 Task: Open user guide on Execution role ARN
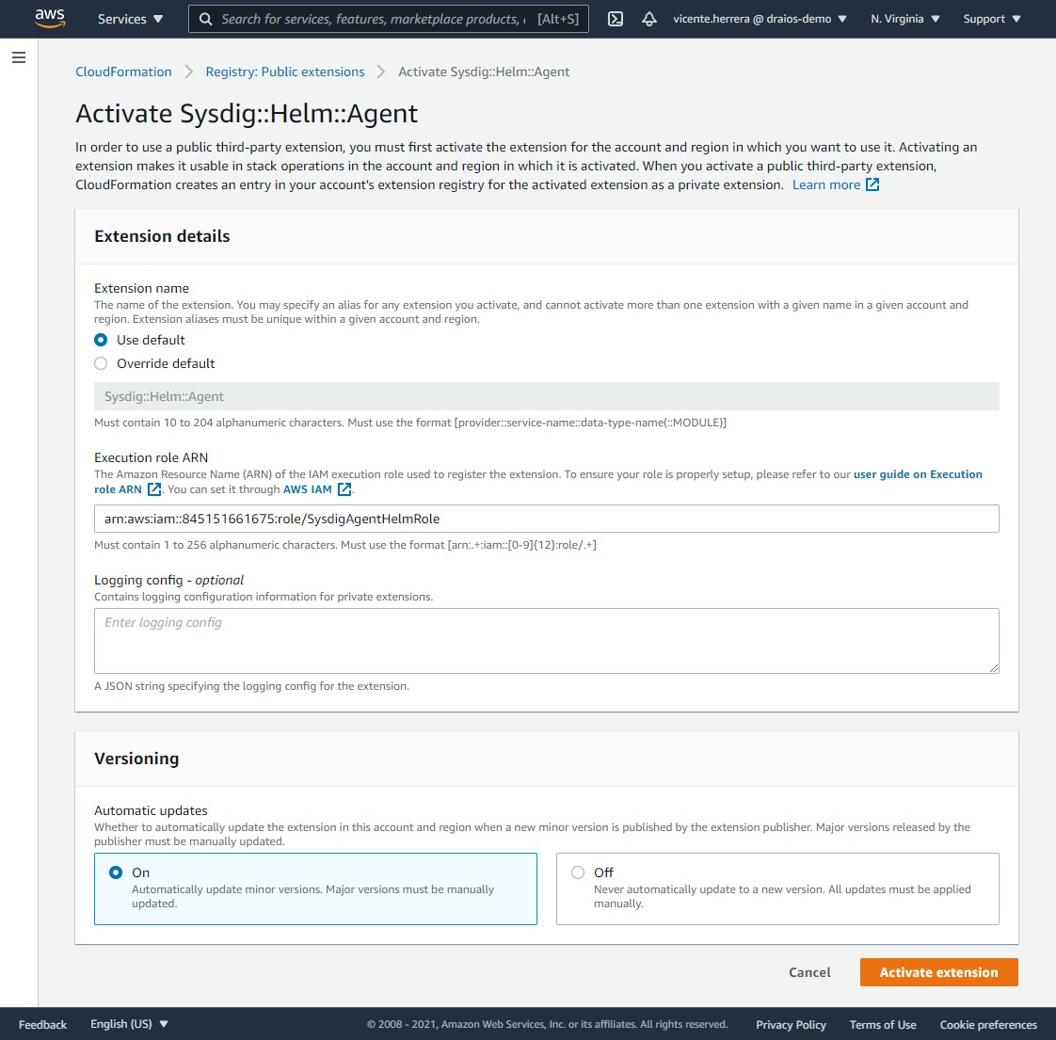coord(918,474)
